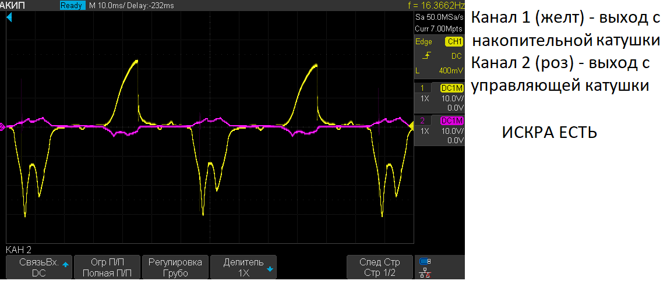Open the Делитель 1X probe dropdown
Viewport: 667px width, 284px height.
pyautogui.click(x=243, y=267)
